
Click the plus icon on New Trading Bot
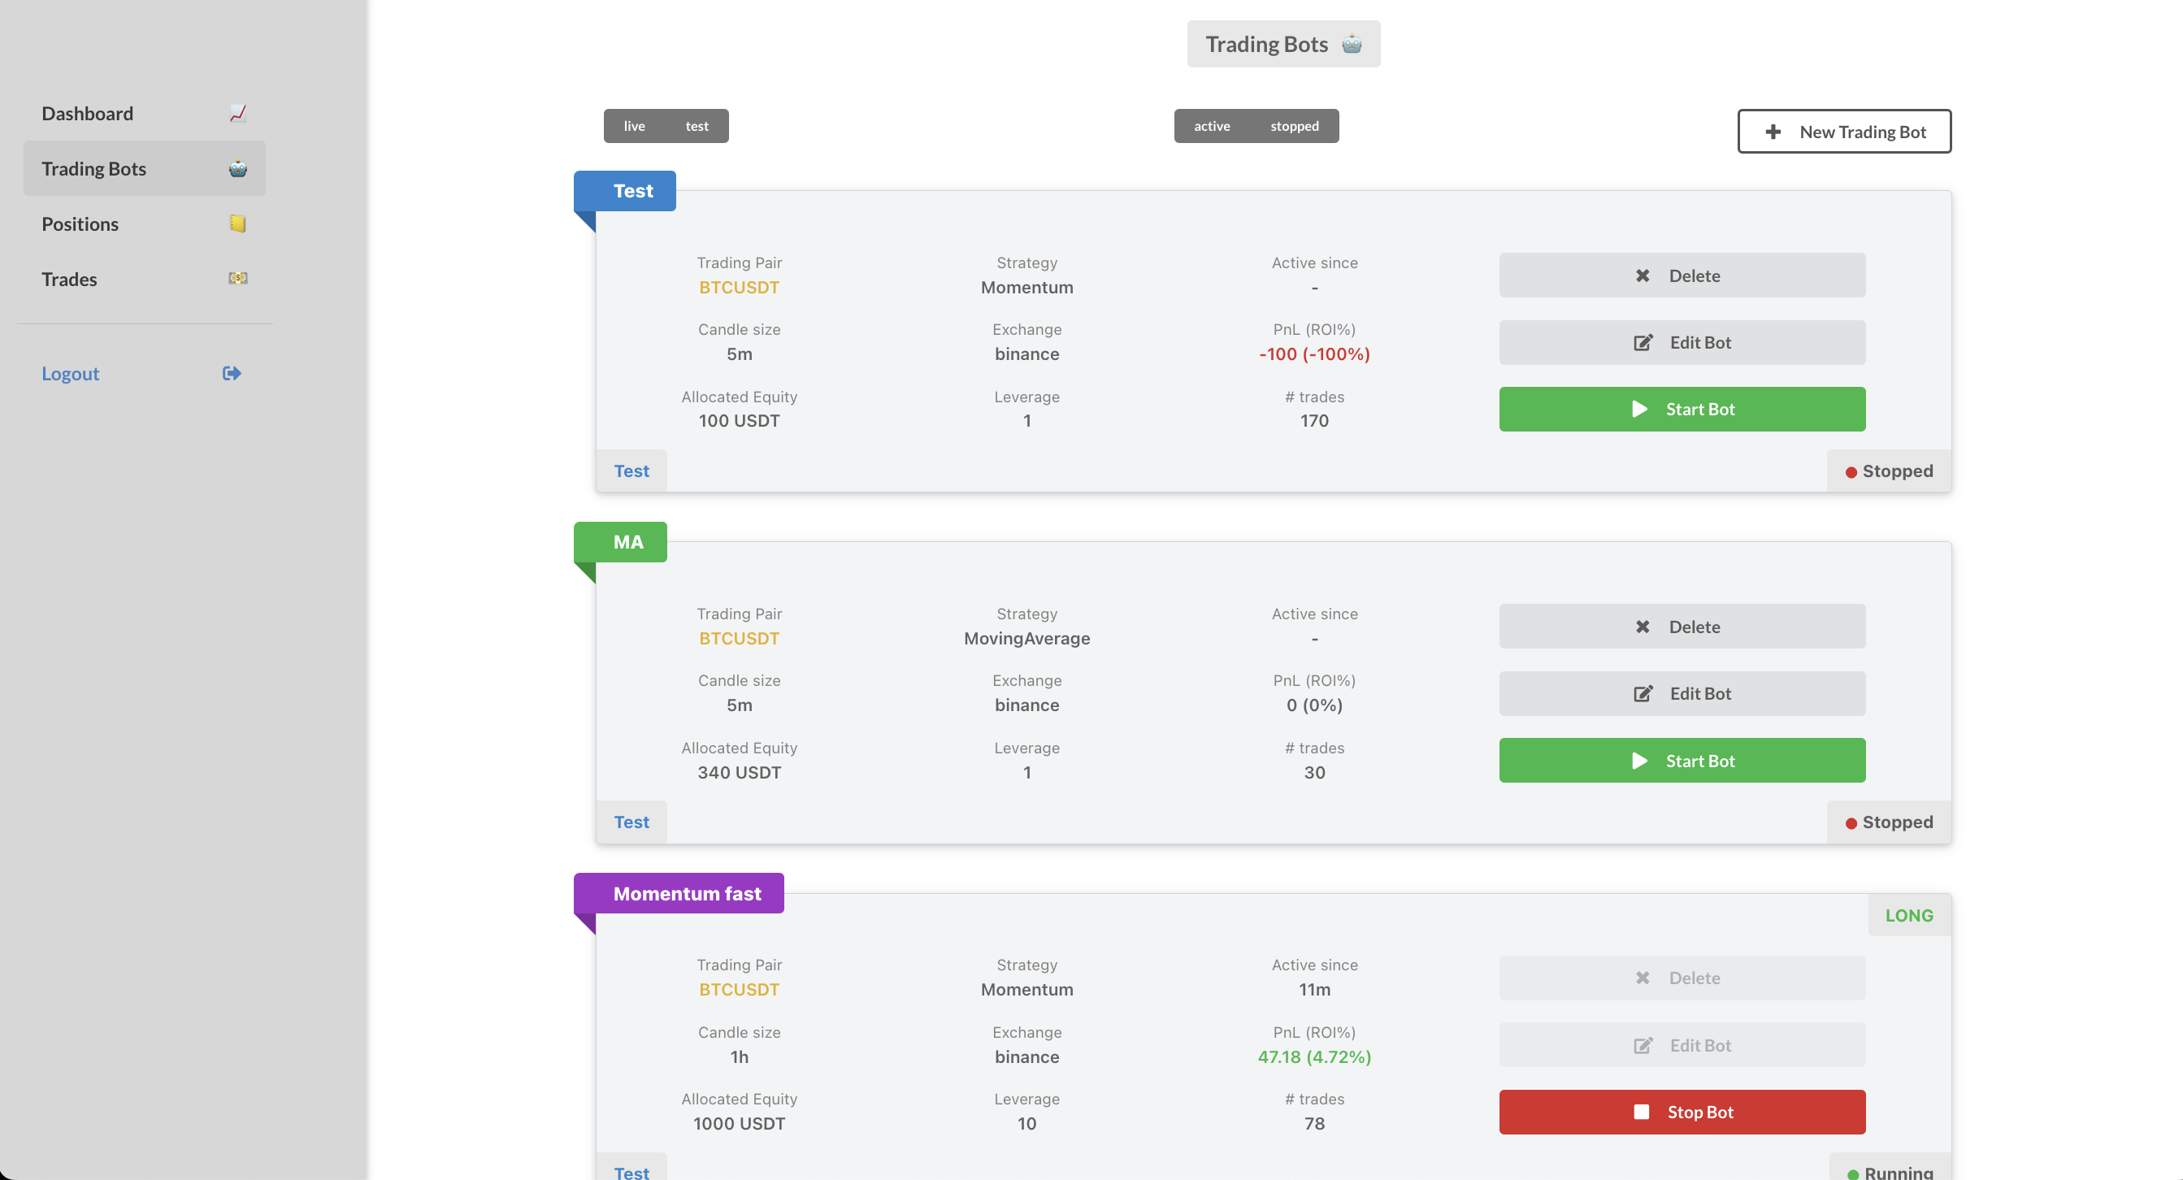coord(1773,132)
